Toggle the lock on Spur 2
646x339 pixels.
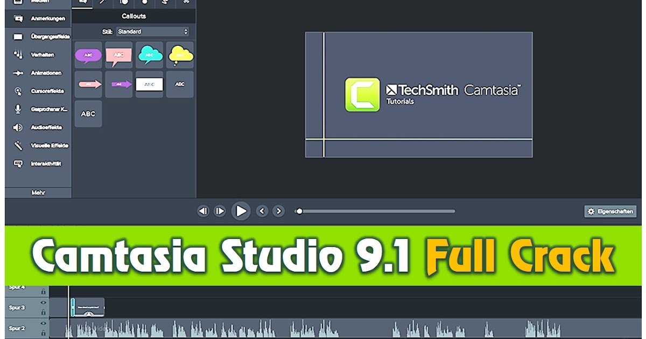(x=44, y=333)
